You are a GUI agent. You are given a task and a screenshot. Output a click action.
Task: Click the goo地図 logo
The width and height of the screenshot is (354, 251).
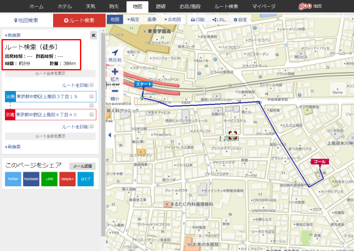coord(310,6)
